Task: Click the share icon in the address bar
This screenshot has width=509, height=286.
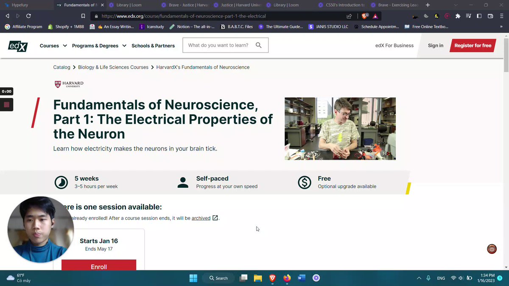Action: (x=349, y=16)
